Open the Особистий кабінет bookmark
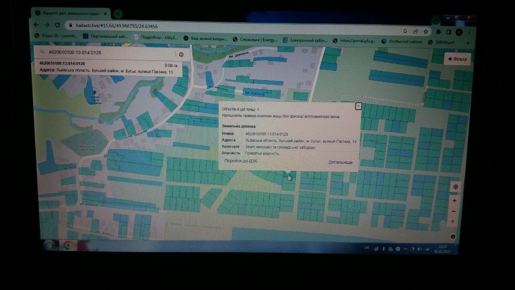The width and height of the screenshot is (515, 290). (x=402, y=41)
